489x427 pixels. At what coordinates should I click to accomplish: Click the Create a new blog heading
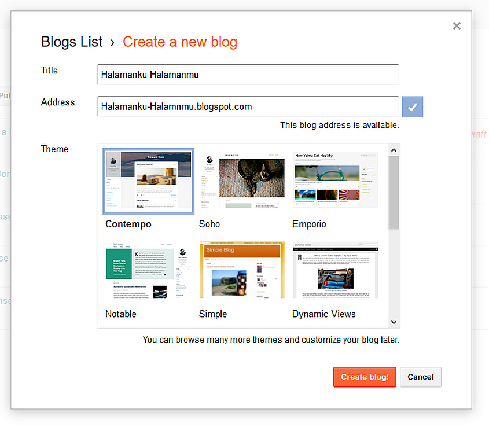point(180,42)
